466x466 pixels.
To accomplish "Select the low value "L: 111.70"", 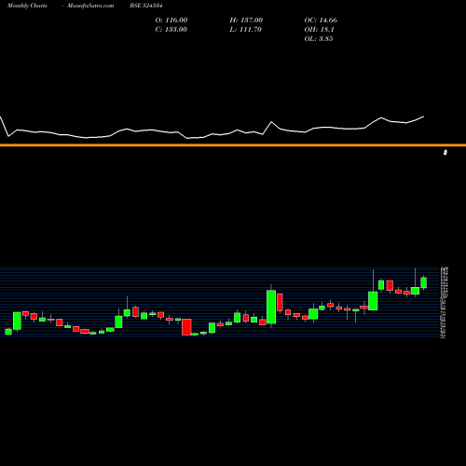I will pyautogui.click(x=246, y=30).
